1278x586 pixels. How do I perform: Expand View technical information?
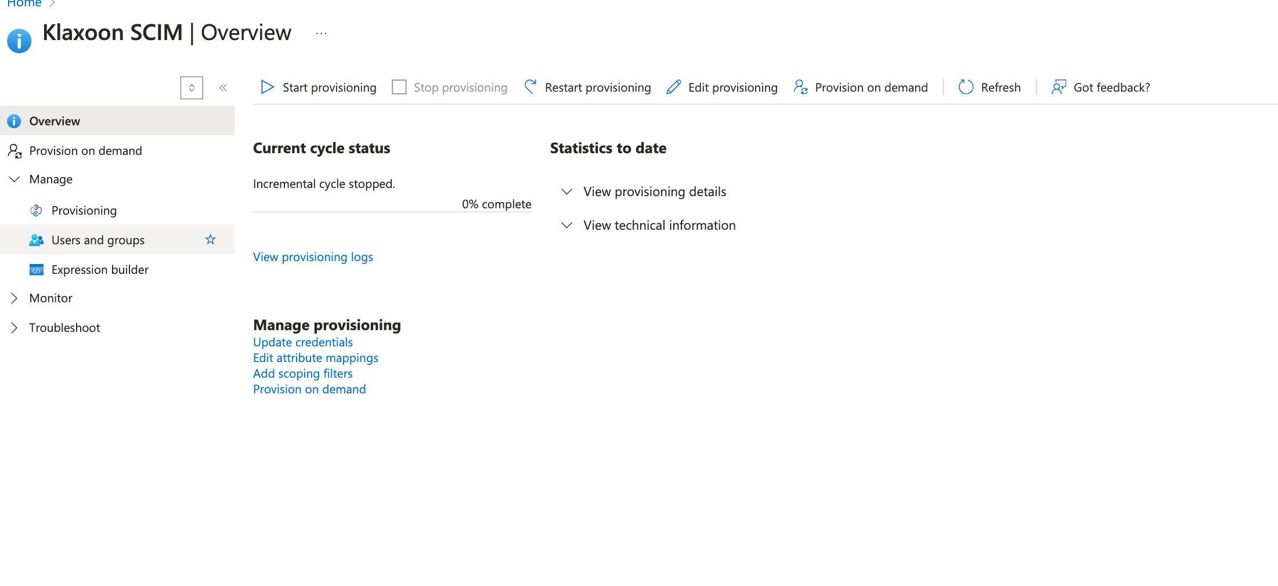(567, 225)
